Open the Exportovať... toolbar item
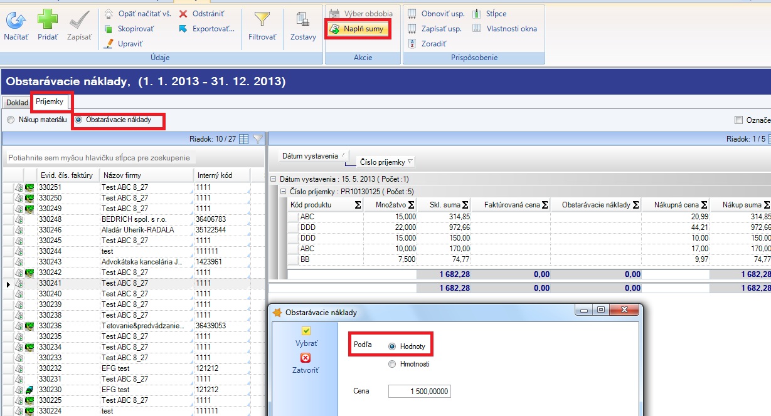The width and height of the screenshot is (771, 416). (x=207, y=28)
